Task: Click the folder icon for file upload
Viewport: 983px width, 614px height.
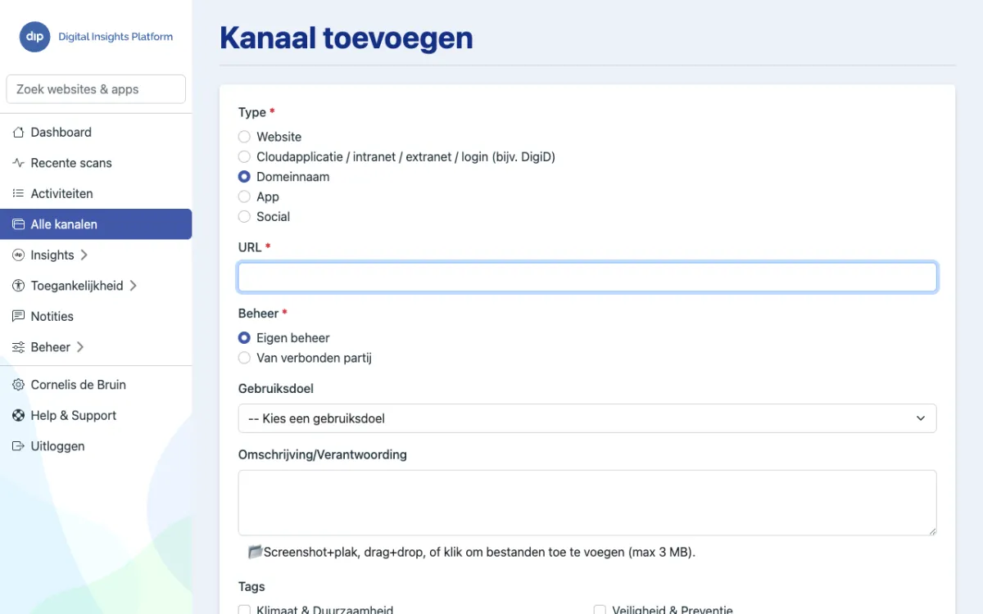Action: pyautogui.click(x=255, y=552)
